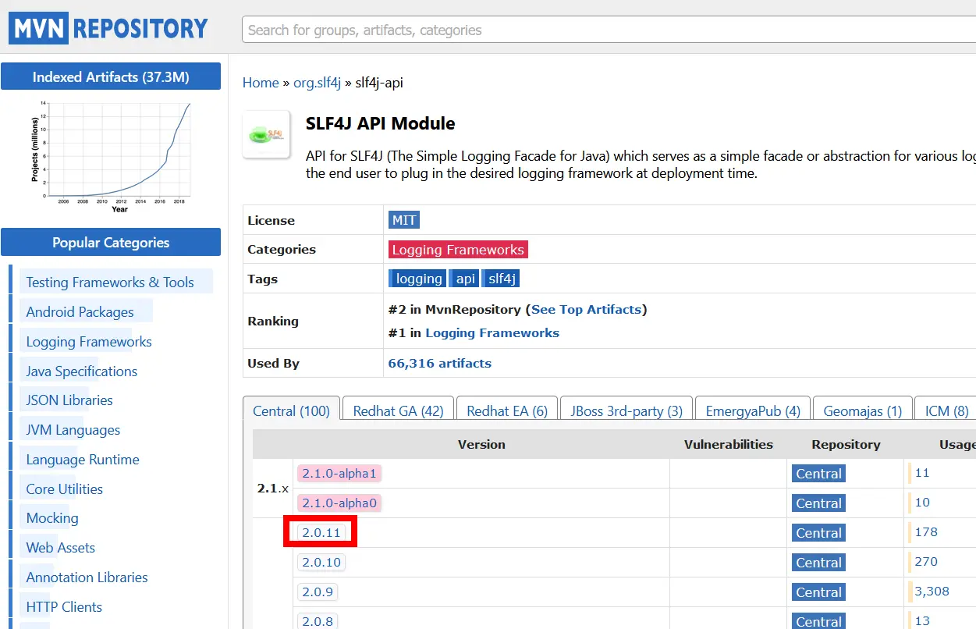The width and height of the screenshot is (976, 629).
Task: Switch to the Redhat GA (42) tab
Action: (398, 410)
